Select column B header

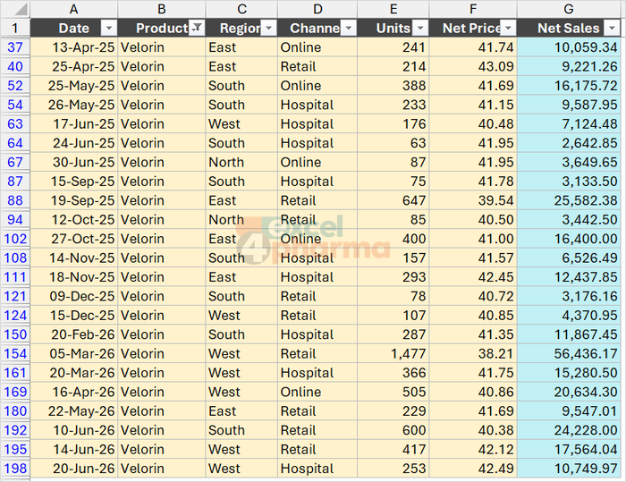click(x=162, y=9)
